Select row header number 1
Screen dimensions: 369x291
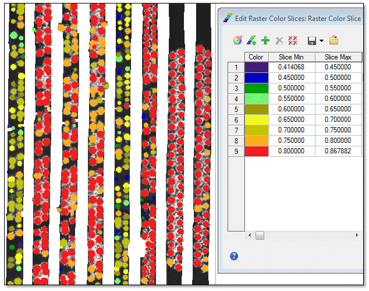(x=236, y=68)
